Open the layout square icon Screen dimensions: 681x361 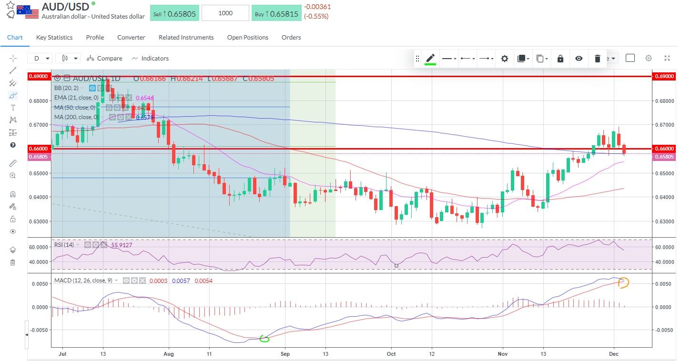tap(630, 58)
